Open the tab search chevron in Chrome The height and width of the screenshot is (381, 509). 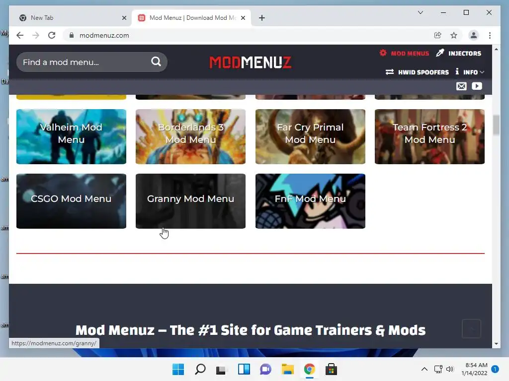[421, 12]
